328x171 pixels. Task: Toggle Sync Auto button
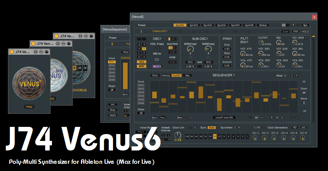(212, 128)
